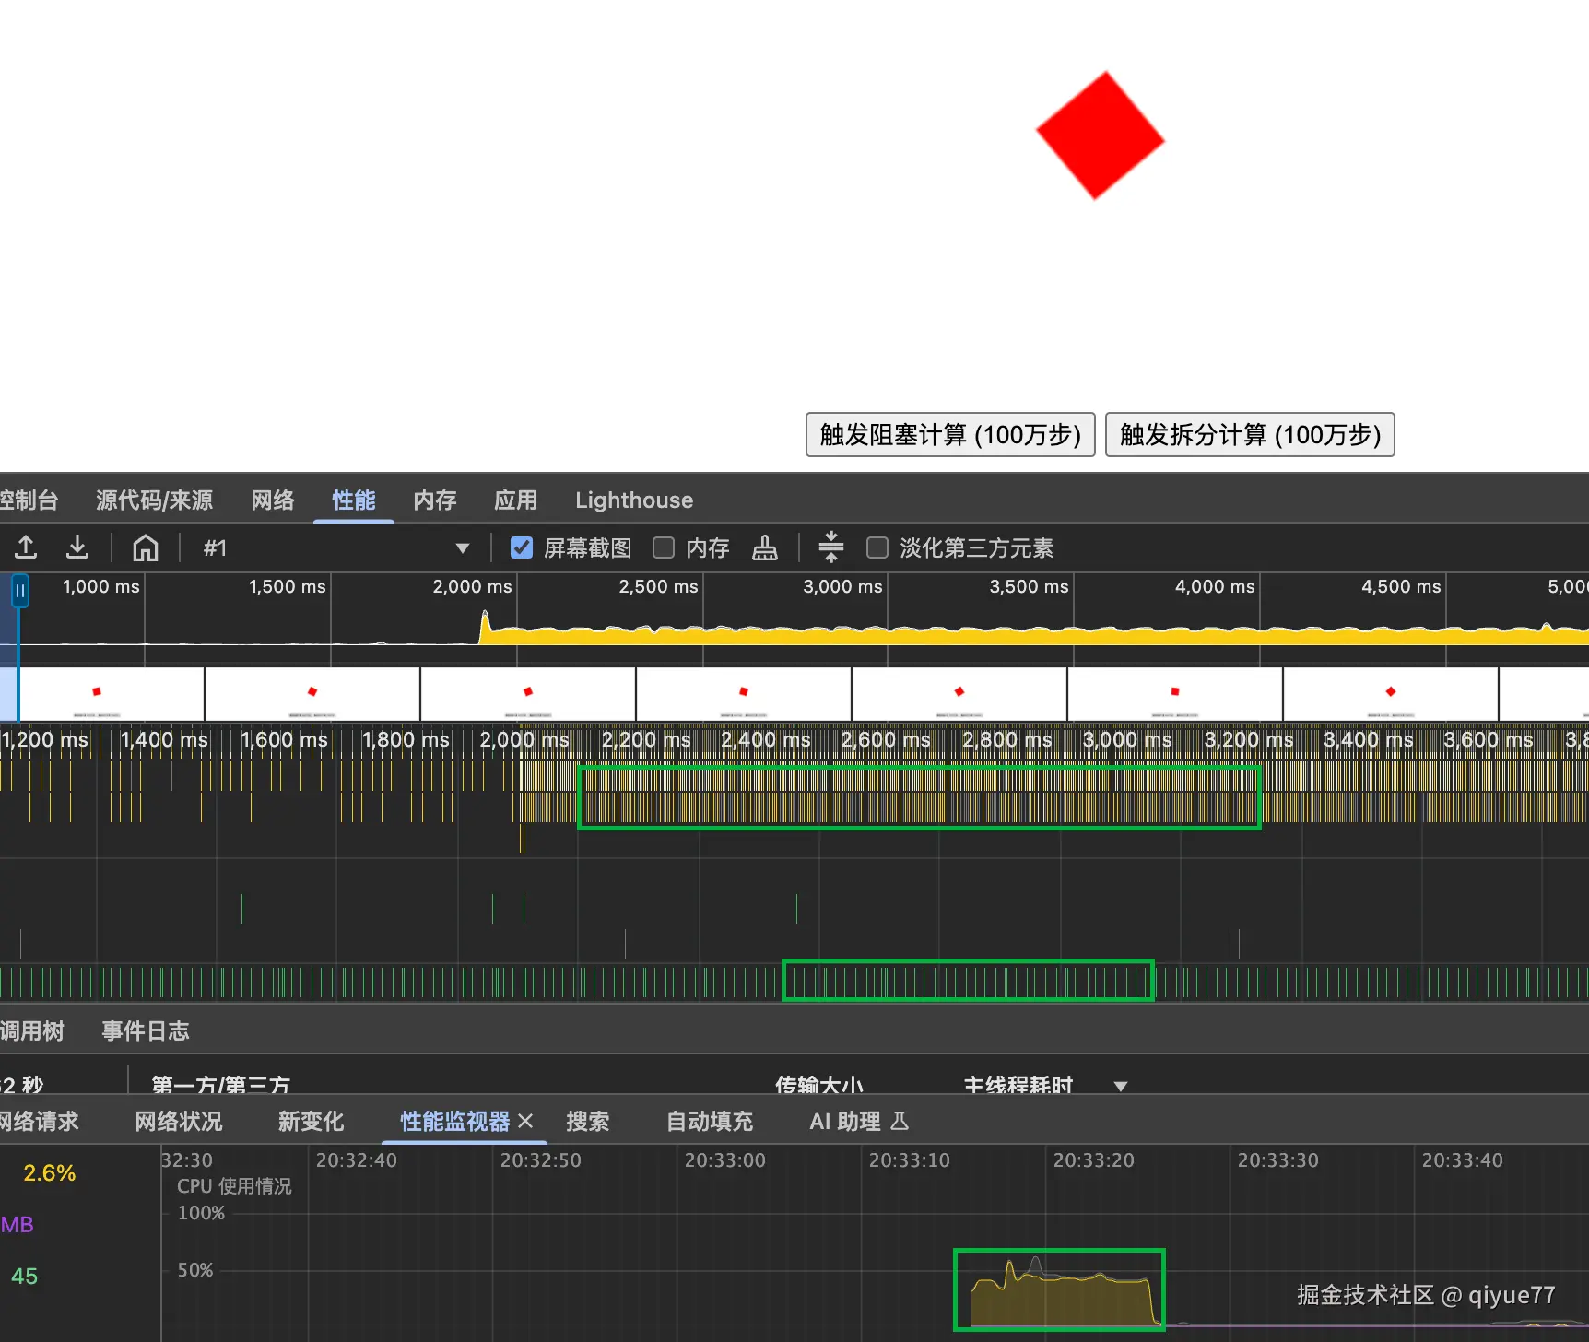
Task: Click the MB heap size metric
Action: click(18, 1225)
